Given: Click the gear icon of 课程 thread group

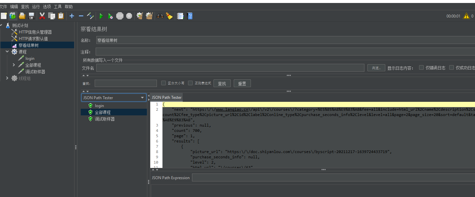Looking at the screenshot, I should (14, 52).
